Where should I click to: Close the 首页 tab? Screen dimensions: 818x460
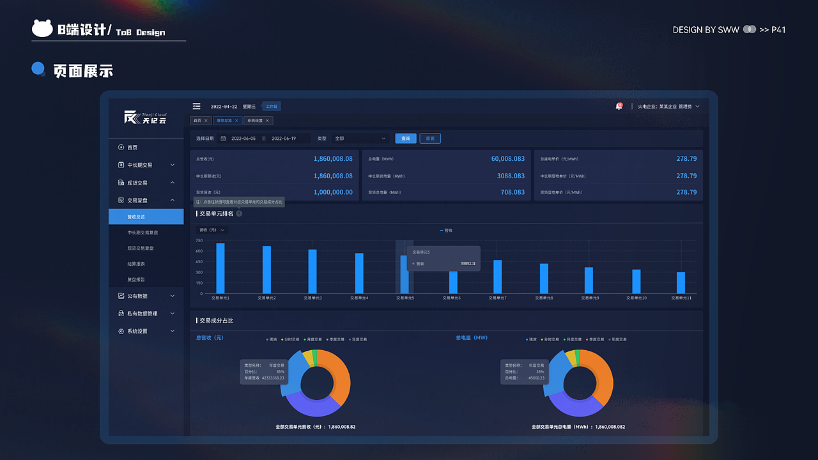(206, 121)
